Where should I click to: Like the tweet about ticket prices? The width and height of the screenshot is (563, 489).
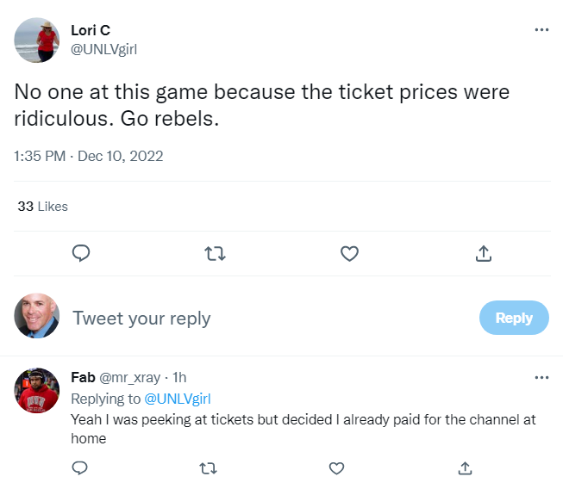click(349, 253)
